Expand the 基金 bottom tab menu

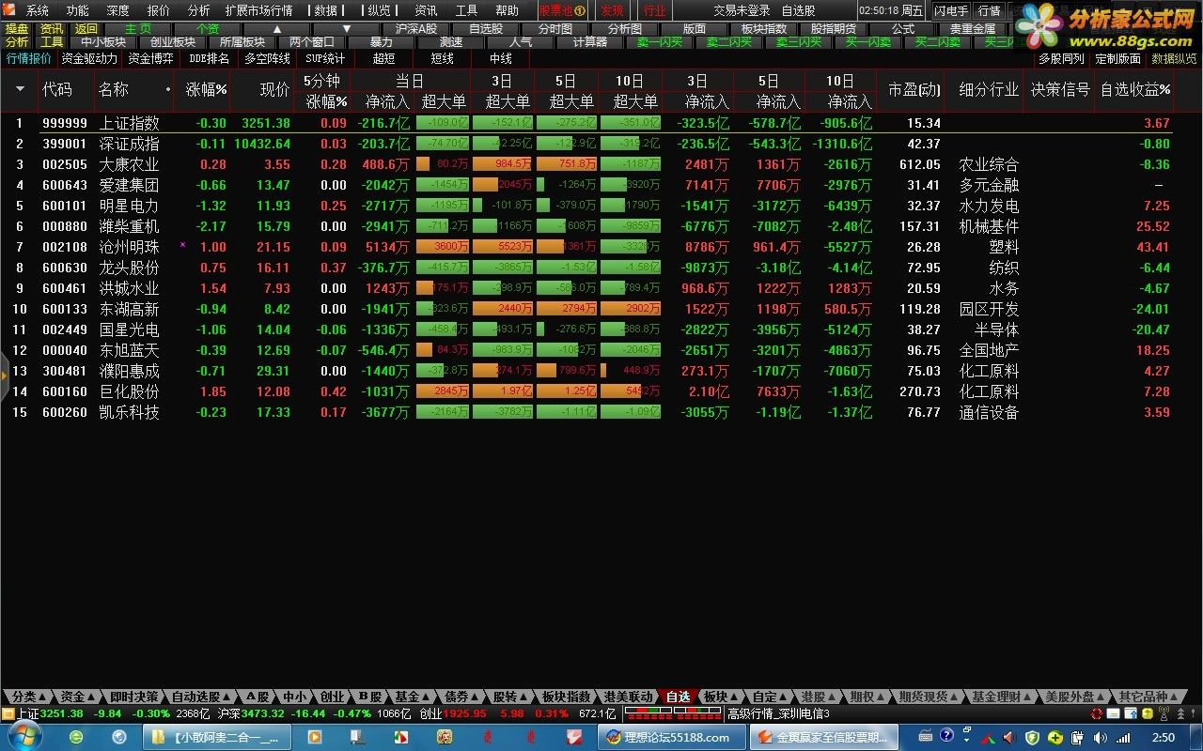pos(413,697)
